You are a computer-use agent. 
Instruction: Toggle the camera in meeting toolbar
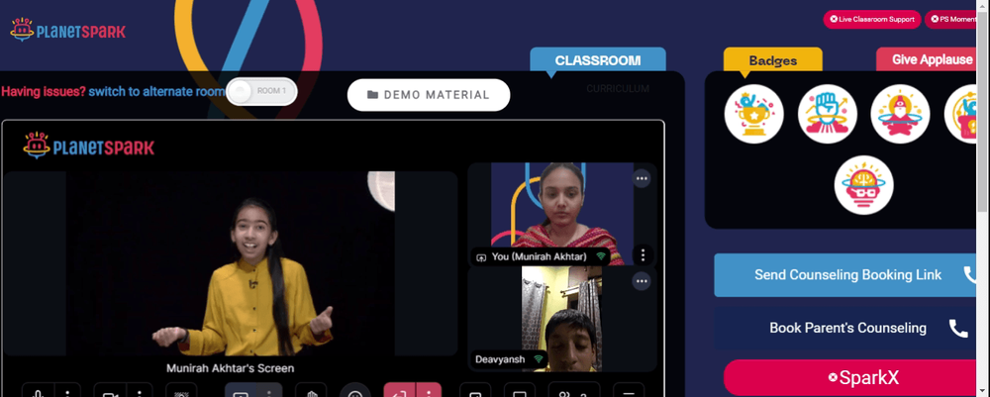110,391
